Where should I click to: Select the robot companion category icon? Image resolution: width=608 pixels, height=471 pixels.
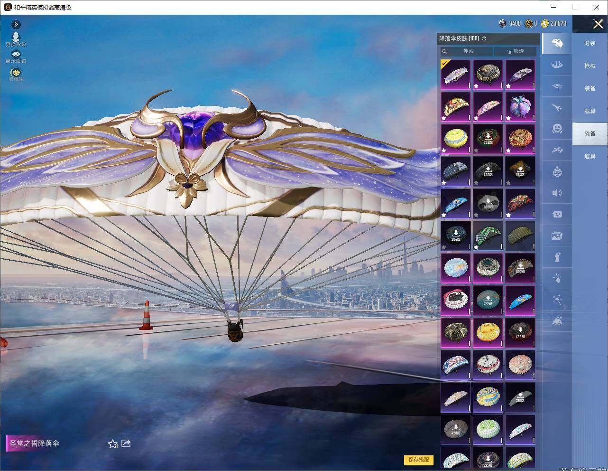click(557, 171)
